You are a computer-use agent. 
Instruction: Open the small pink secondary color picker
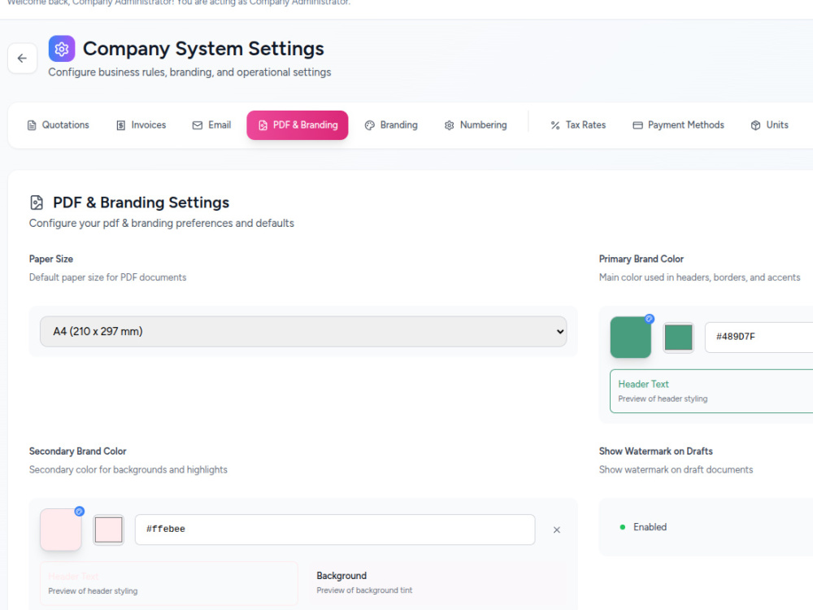point(108,529)
